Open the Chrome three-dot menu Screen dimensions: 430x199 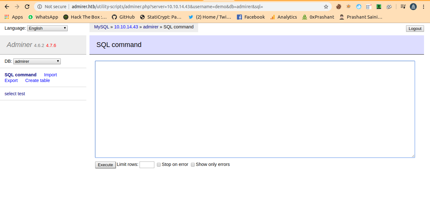click(x=423, y=7)
